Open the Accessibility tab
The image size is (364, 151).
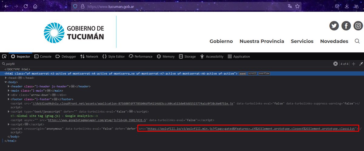pyautogui.click(x=211, y=57)
